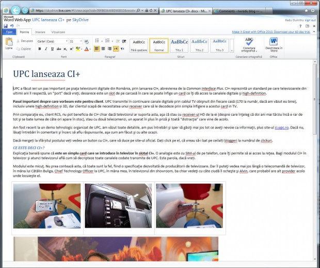The height and width of the screenshot is (268, 320).
Task: Apply yellow text highlight
Action: (77, 49)
